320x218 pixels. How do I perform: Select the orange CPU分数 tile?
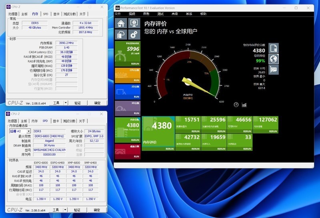(x=128, y=76)
